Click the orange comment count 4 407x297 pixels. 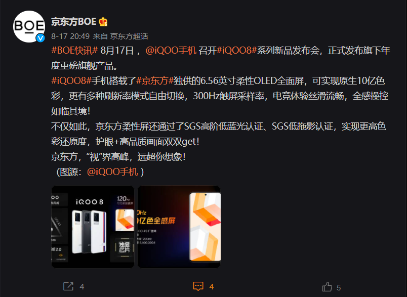[x=212, y=286]
